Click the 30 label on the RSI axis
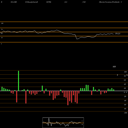Screen dimensions: 128x128 2,38
